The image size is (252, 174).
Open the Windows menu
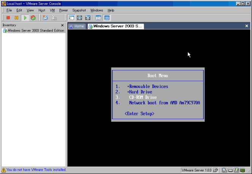(97, 10)
